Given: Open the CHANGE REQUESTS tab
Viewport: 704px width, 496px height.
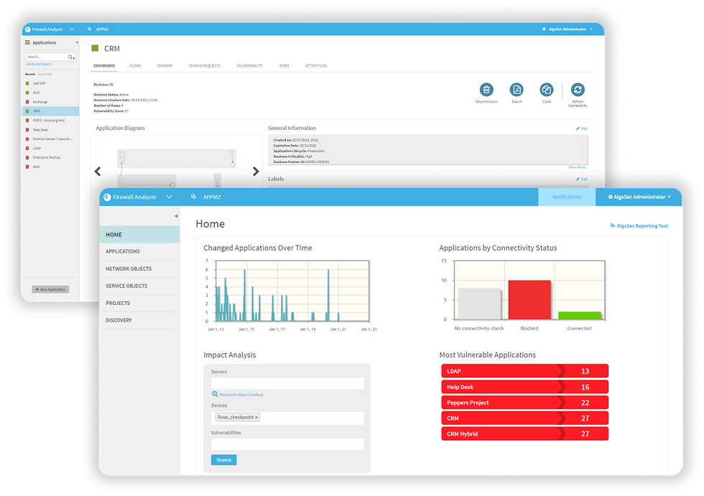Looking at the screenshot, I should coord(204,66).
